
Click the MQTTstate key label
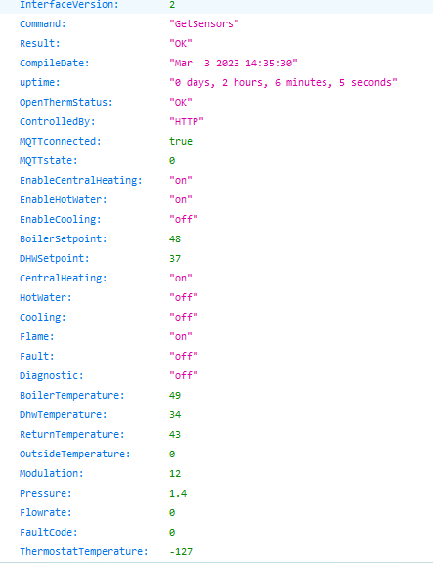pyautogui.click(x=49, y=161)
